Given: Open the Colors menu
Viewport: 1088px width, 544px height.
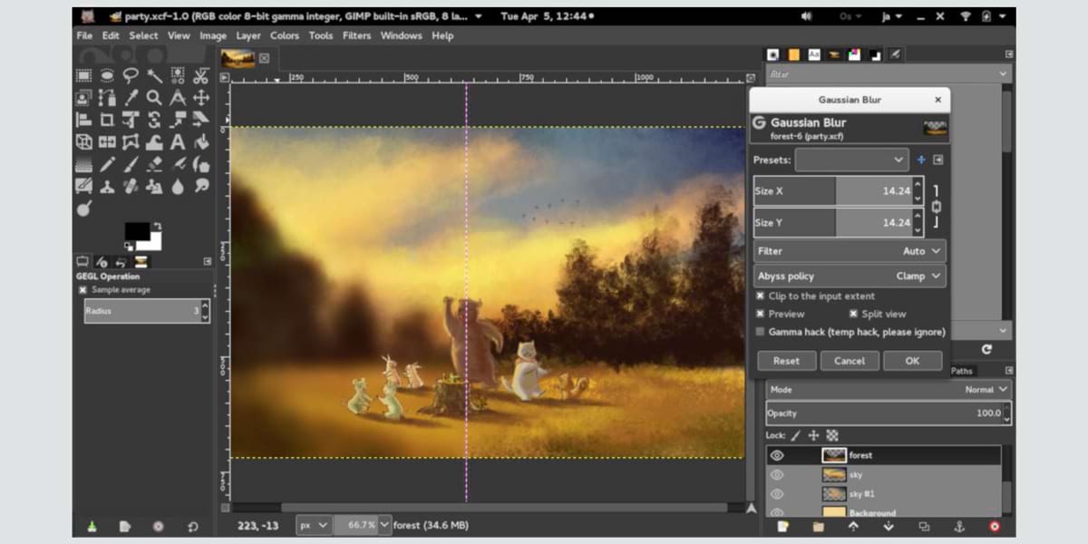Looking at the screenshot, I should 284,35.
